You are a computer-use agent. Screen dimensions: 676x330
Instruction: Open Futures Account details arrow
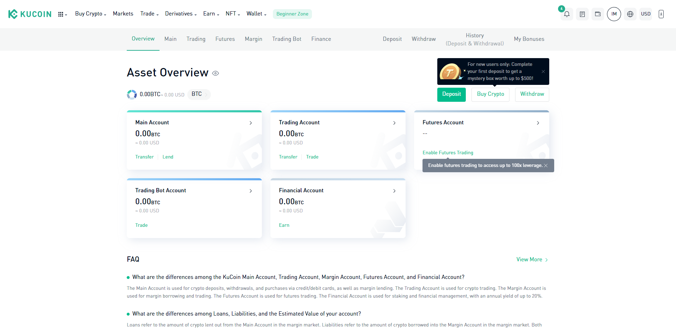538,123
